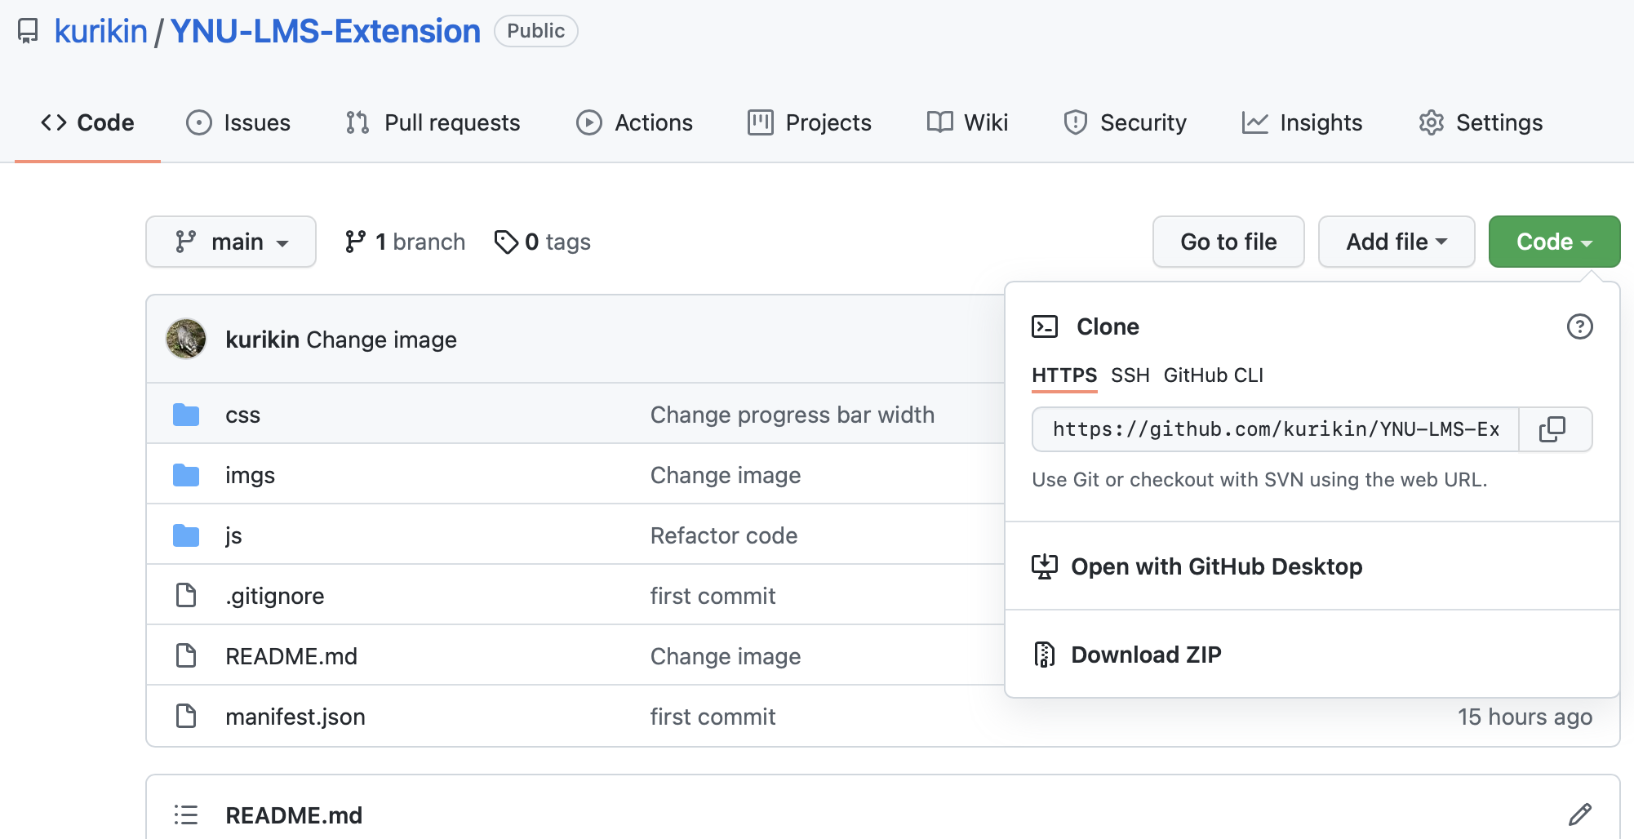Image resolution: width=1634 pixels, height=839 pixels.
Task: Click Download ZIP
Action: pos(1145,655)
